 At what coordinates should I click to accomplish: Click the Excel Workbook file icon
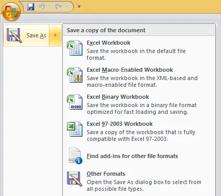click(x=75, y=48)
